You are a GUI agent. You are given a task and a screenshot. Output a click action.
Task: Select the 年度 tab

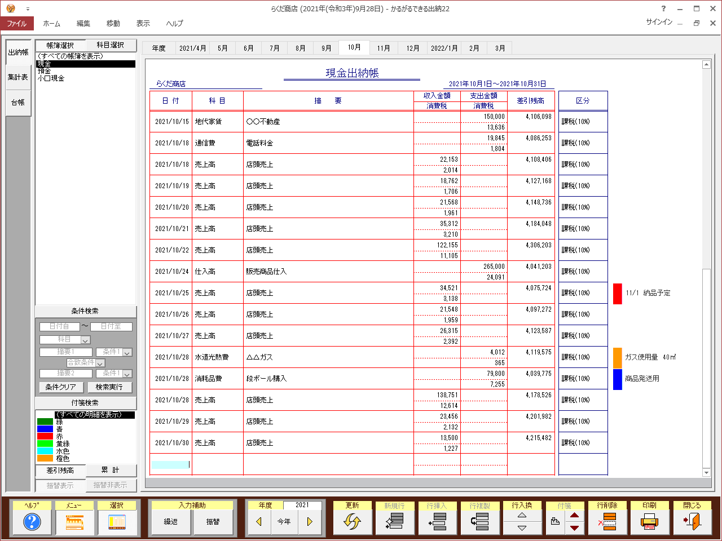tap(159, 48)
